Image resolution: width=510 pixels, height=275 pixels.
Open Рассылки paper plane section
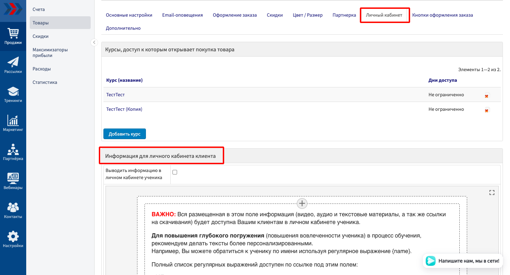(x=13, y=65)
